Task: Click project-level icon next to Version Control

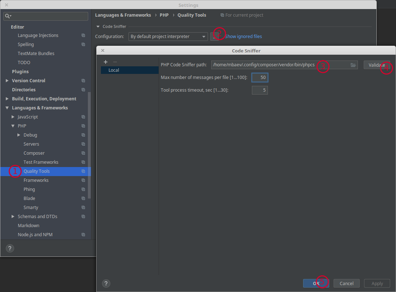Action: pyautogui.click(x=83, y=81)
